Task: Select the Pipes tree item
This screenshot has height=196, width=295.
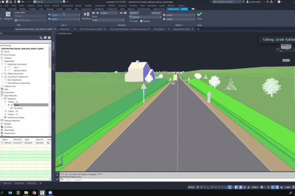Action: coord(16,105)
